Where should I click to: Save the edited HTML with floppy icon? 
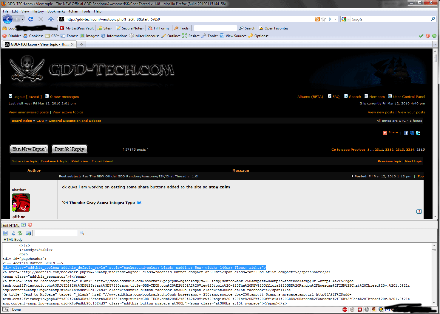(x=5, y=233)
